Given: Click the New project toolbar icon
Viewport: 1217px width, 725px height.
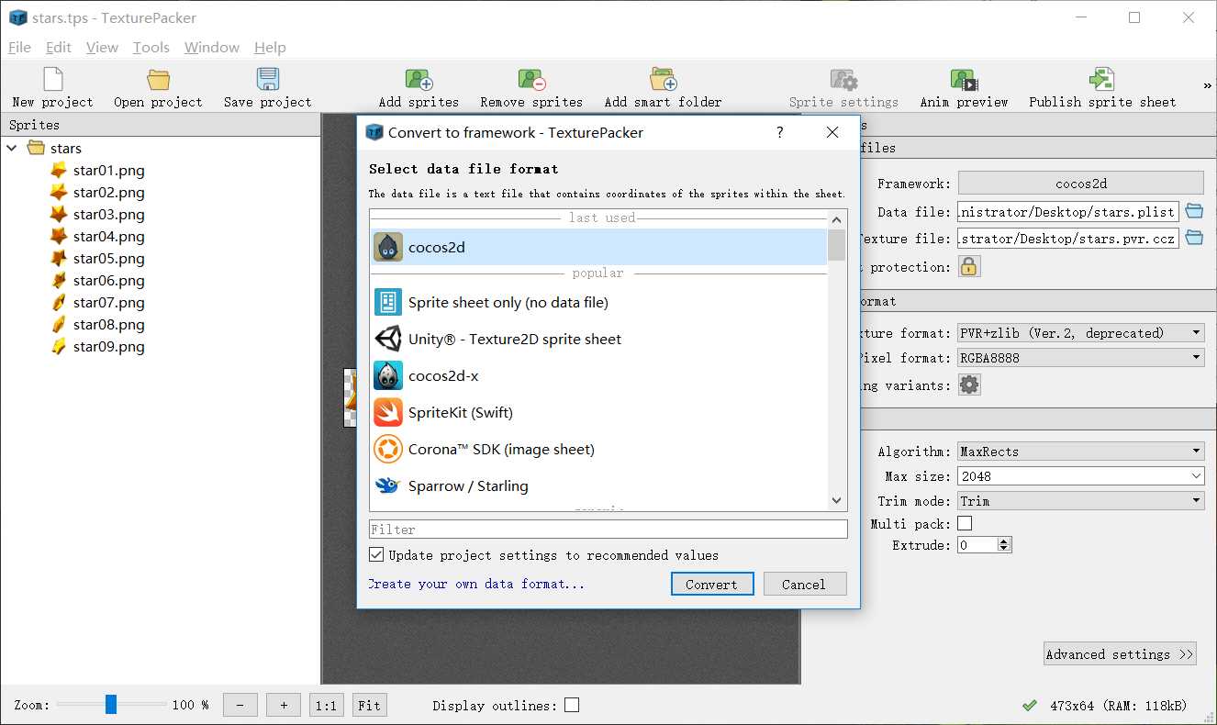Looking at the screenshot, I should click(53, 79).
